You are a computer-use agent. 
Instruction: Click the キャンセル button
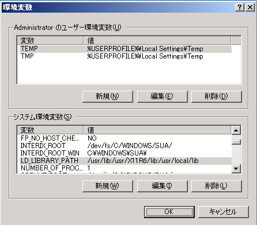coord(224,212)
